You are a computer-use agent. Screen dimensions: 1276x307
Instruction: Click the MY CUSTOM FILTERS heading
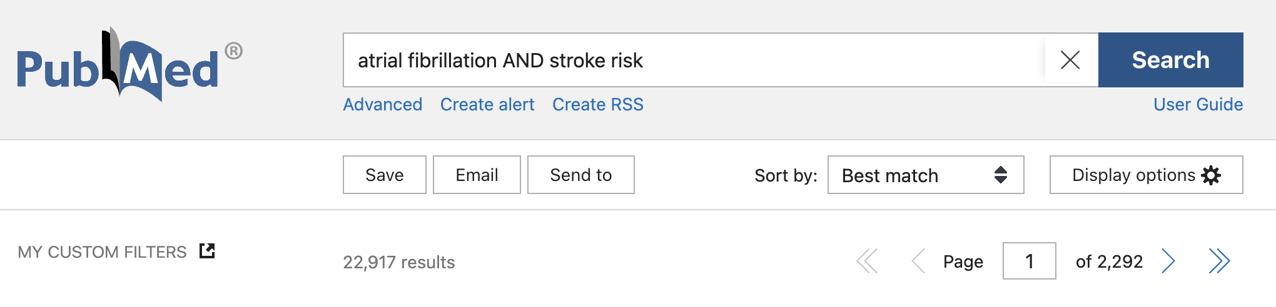click(x=102, y=251)
